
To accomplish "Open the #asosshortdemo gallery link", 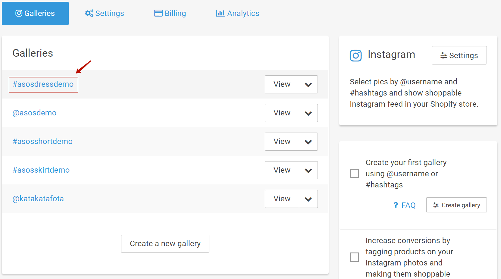I will click(x=42, y=141).
